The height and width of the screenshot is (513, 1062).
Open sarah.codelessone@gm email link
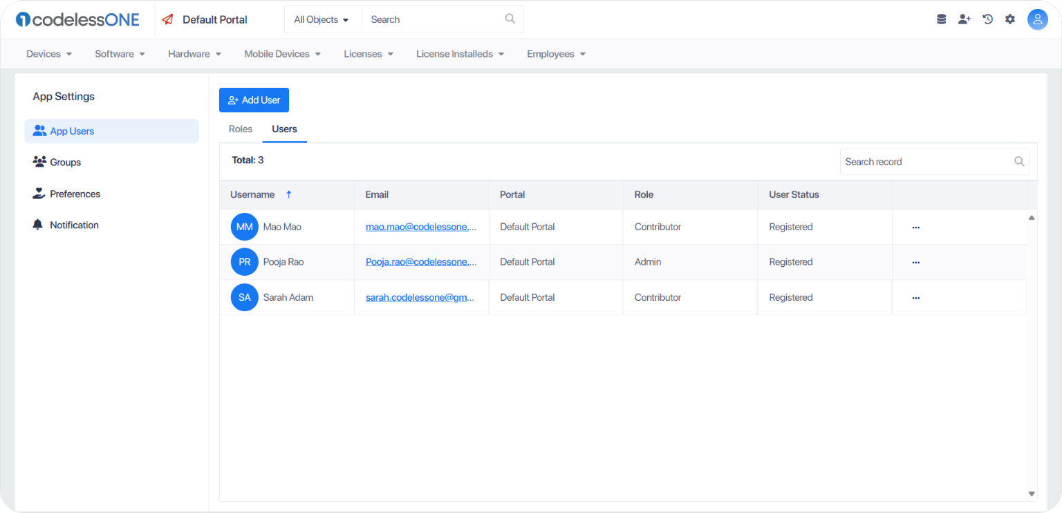(420, 297)
